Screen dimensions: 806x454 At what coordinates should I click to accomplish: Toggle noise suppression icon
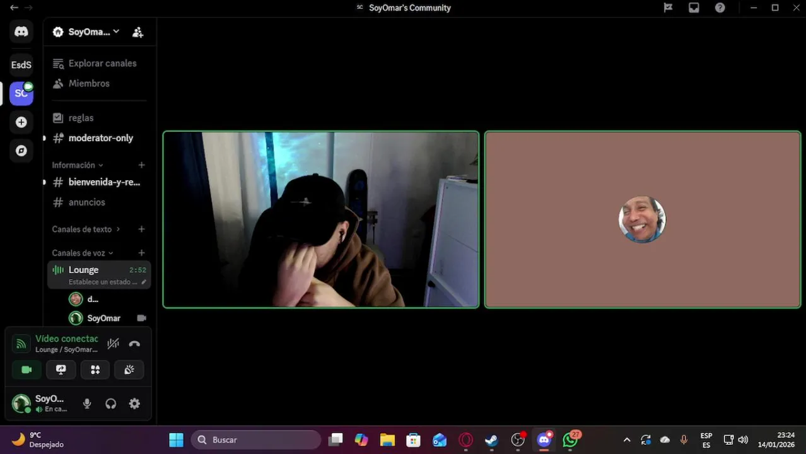[113, 344]
